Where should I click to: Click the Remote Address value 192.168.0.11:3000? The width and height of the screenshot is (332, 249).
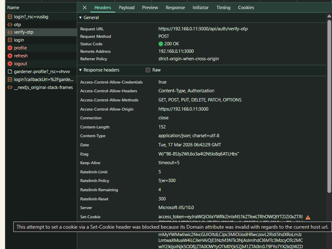click(176, 51)
